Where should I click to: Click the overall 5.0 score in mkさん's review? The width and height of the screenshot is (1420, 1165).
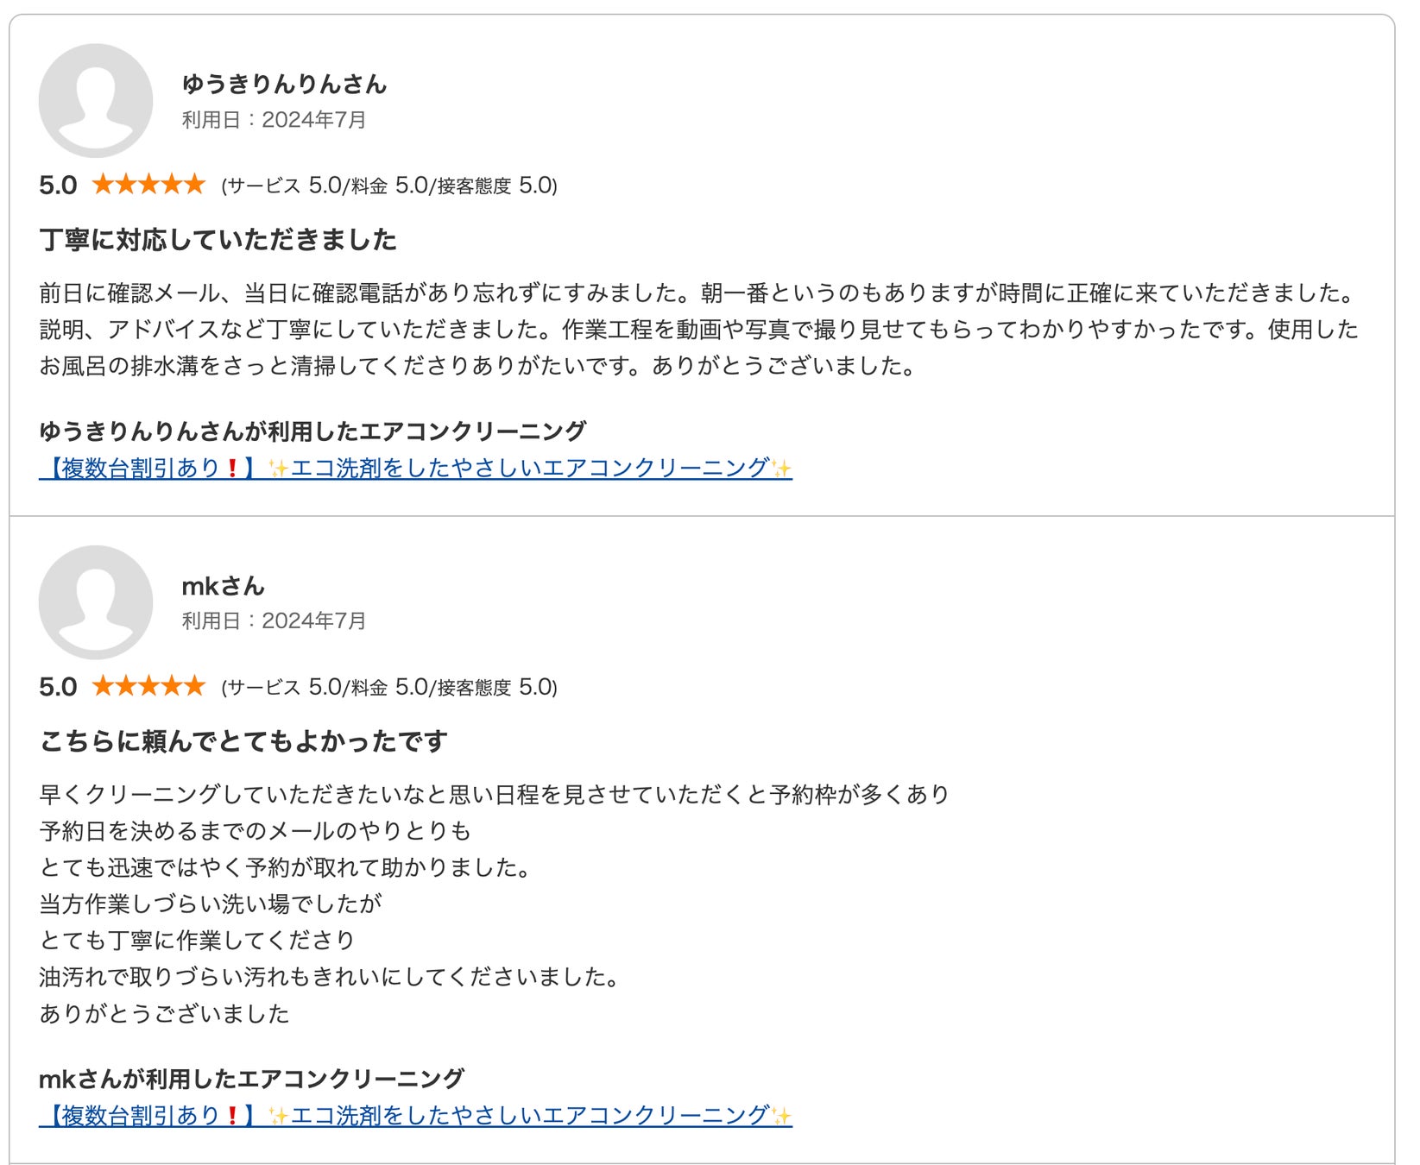(x=58, y=687)
